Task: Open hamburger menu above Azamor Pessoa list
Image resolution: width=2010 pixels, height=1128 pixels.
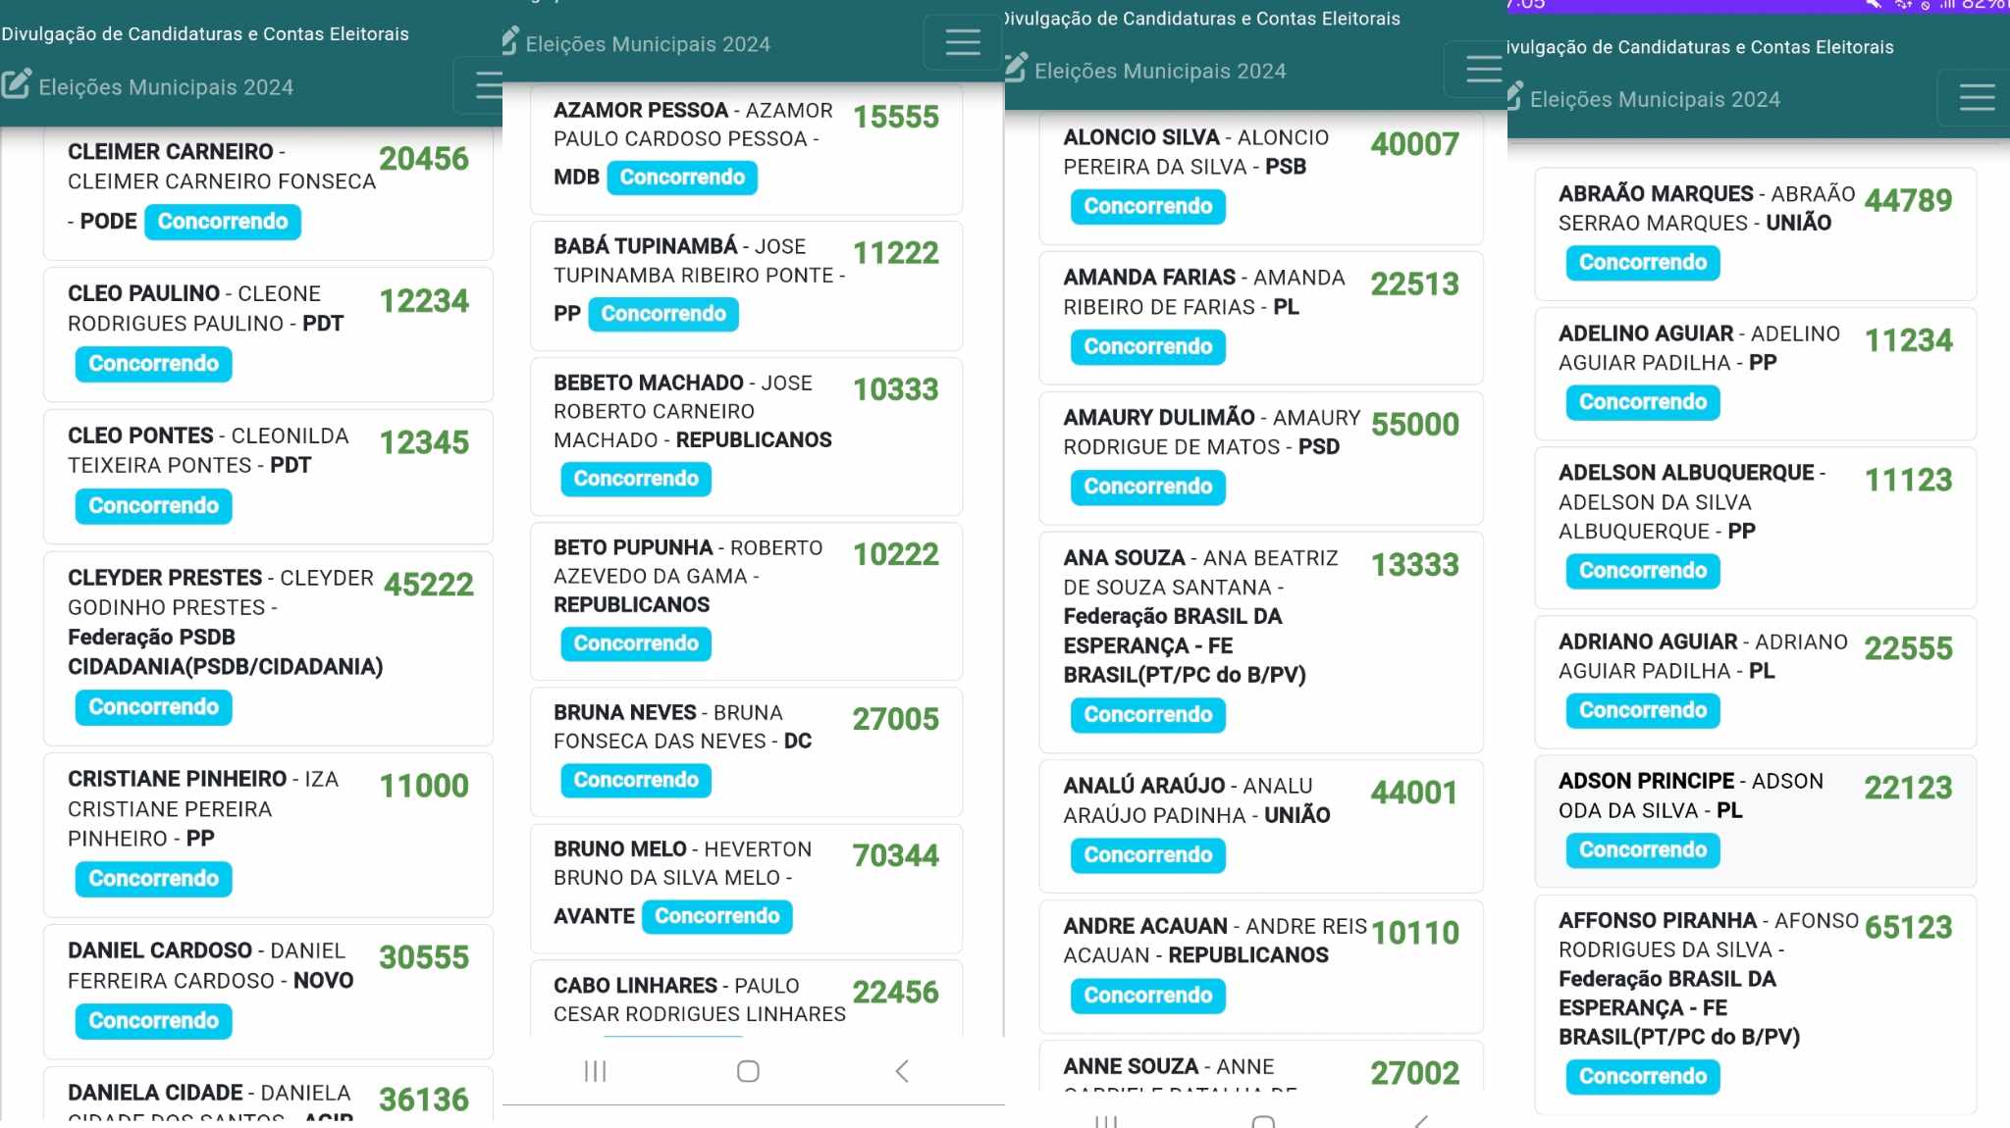Action: 962,42
